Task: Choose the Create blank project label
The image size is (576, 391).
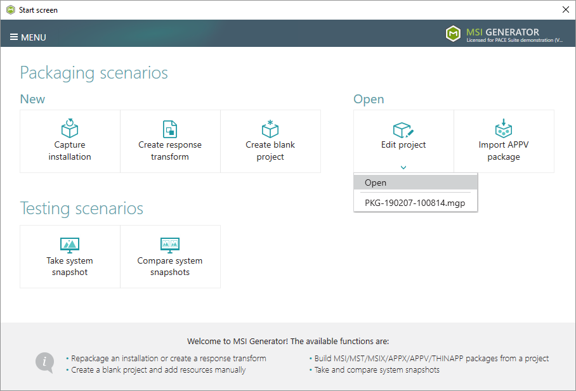Action: pyautogui.click(x=270, y=151)
